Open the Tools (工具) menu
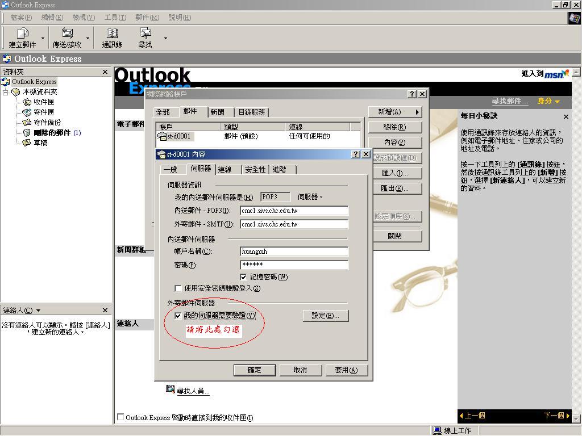Viewport: 582px width, 436px height. point(115,18)
